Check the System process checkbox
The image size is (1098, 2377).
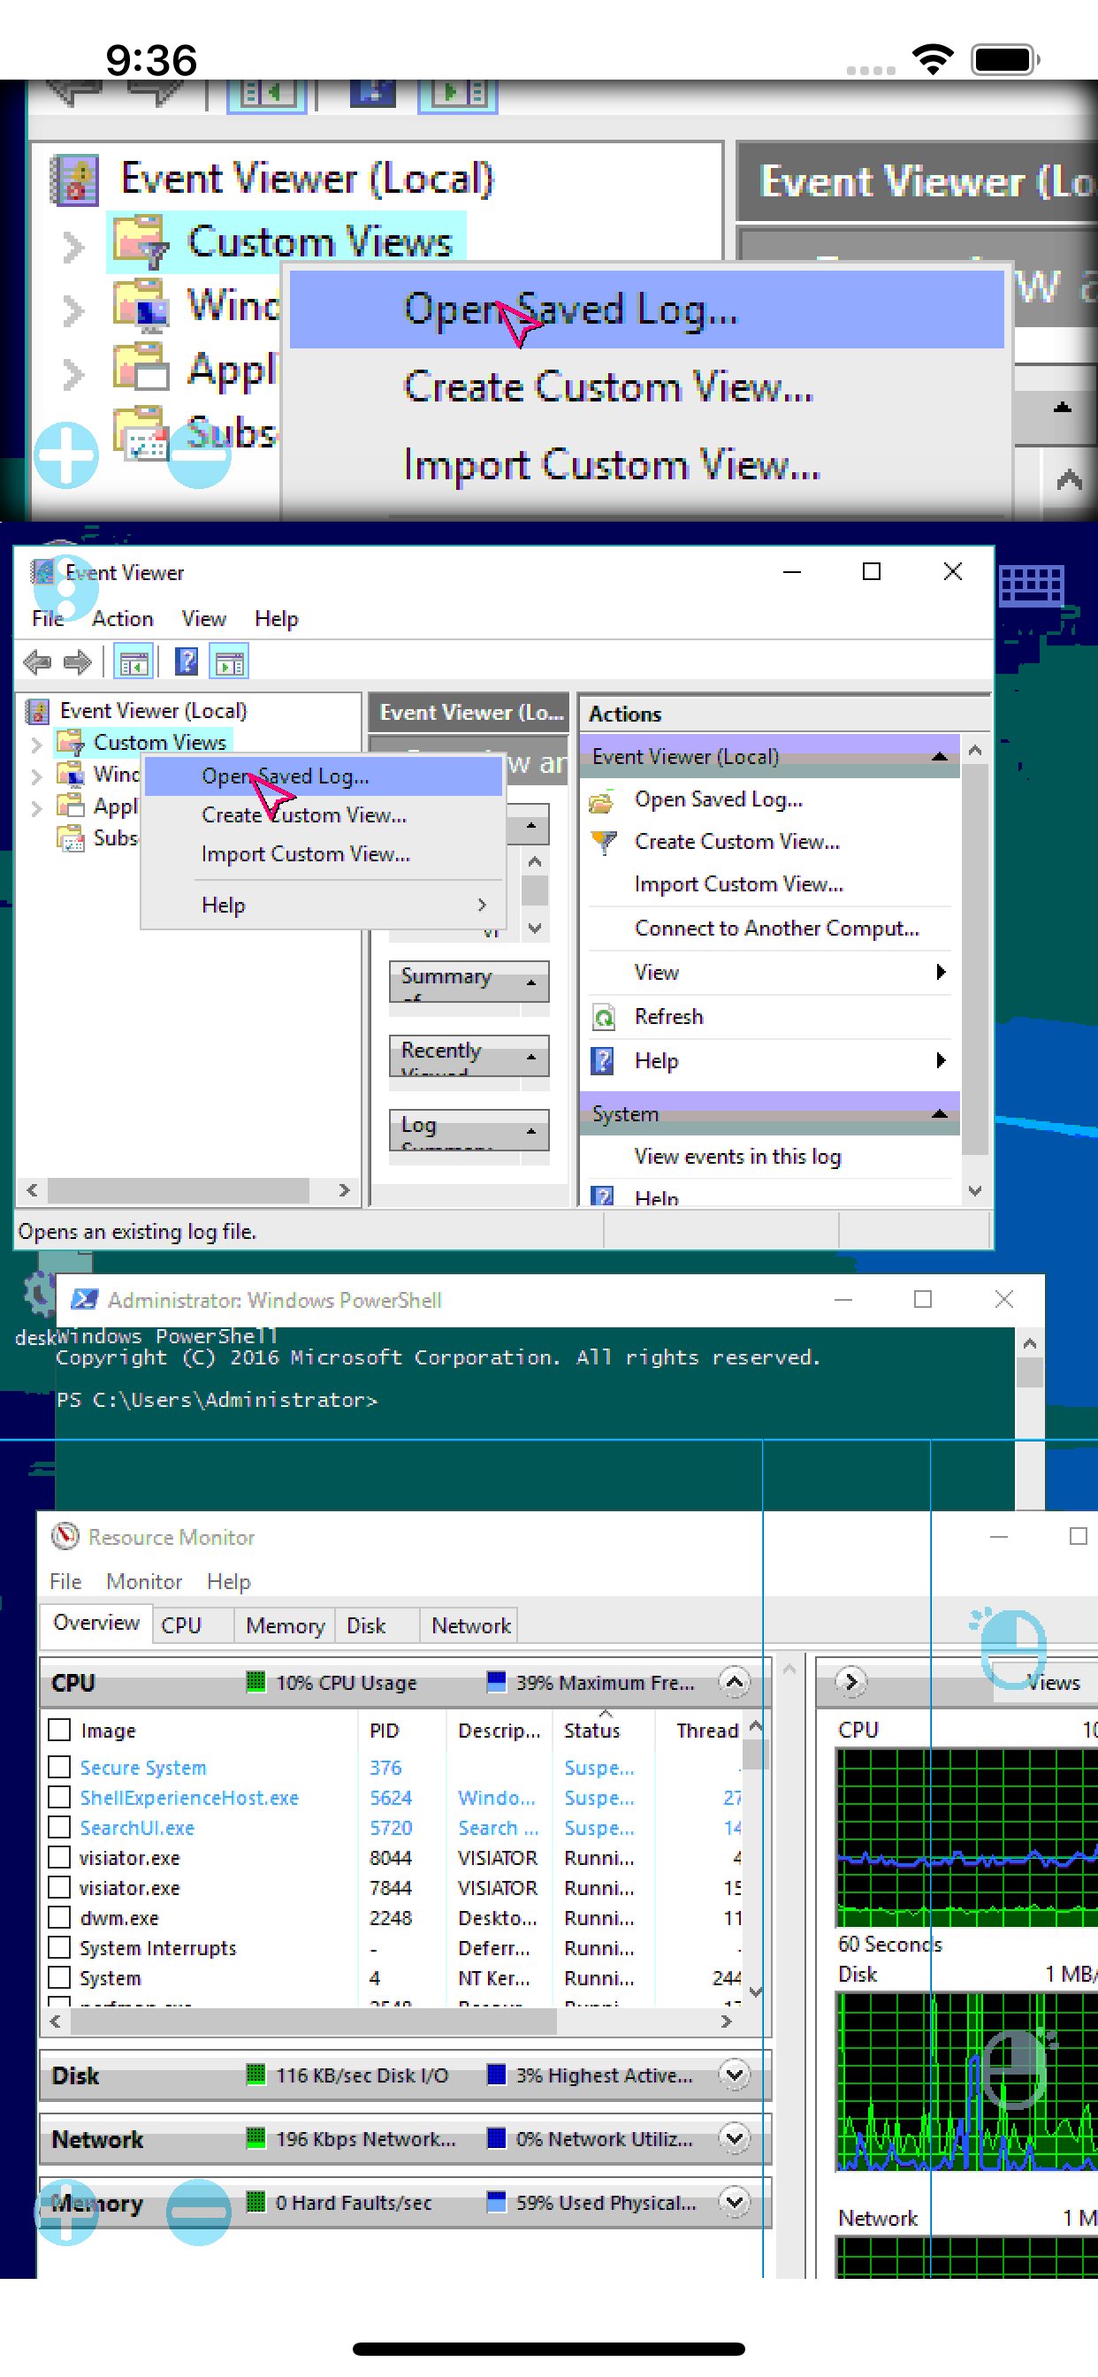[x=59, y=1977]
